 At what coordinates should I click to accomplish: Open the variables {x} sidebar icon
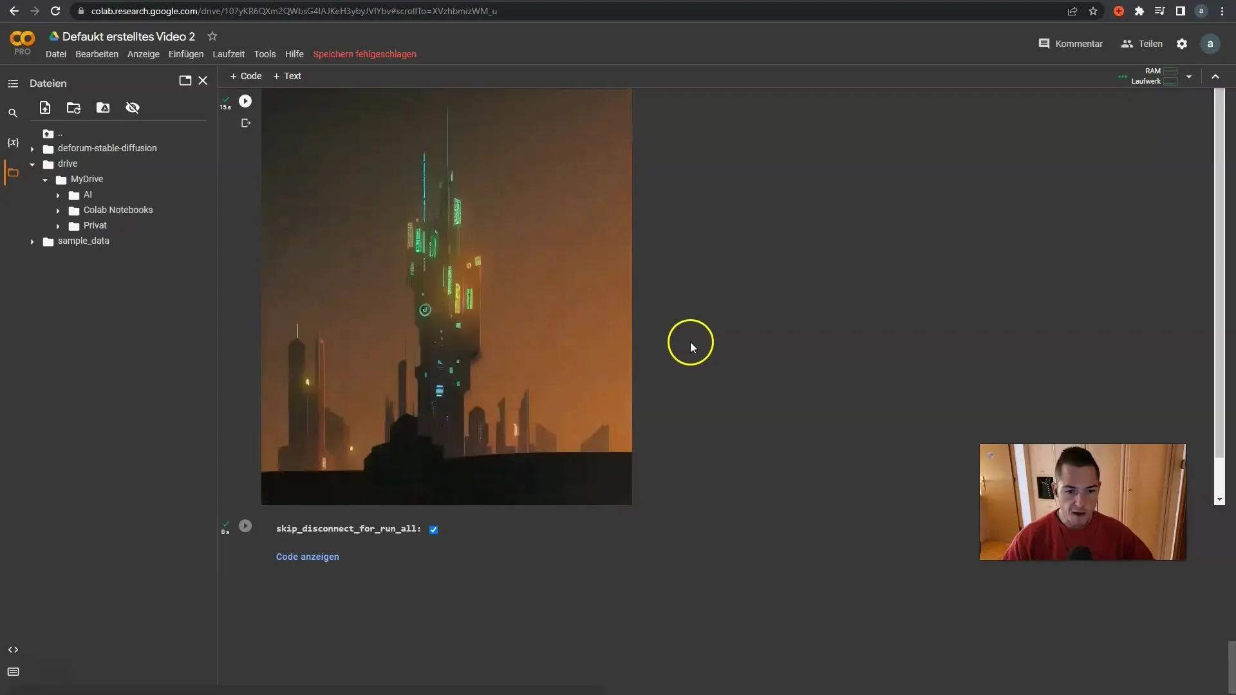click(x=13, y=142)
